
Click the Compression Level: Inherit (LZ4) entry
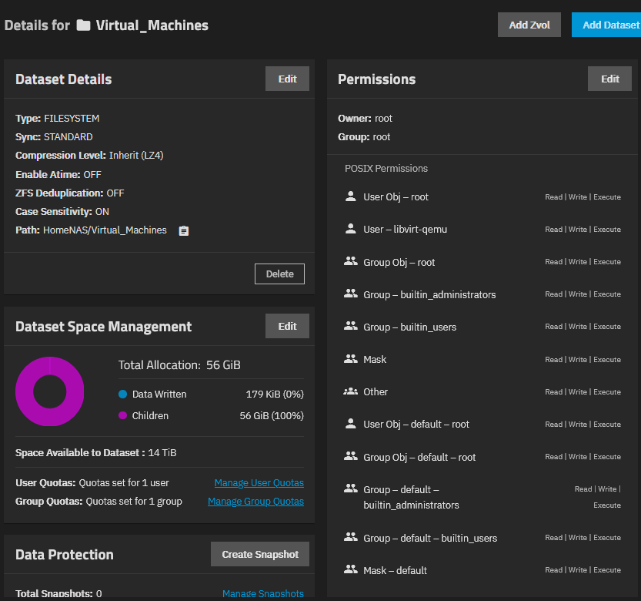pyautogui.click(x=89, y=156)
